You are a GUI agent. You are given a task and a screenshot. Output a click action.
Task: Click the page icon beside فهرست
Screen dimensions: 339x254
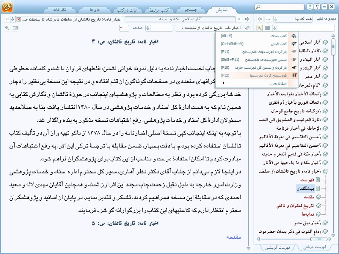[x=318, y=180]
